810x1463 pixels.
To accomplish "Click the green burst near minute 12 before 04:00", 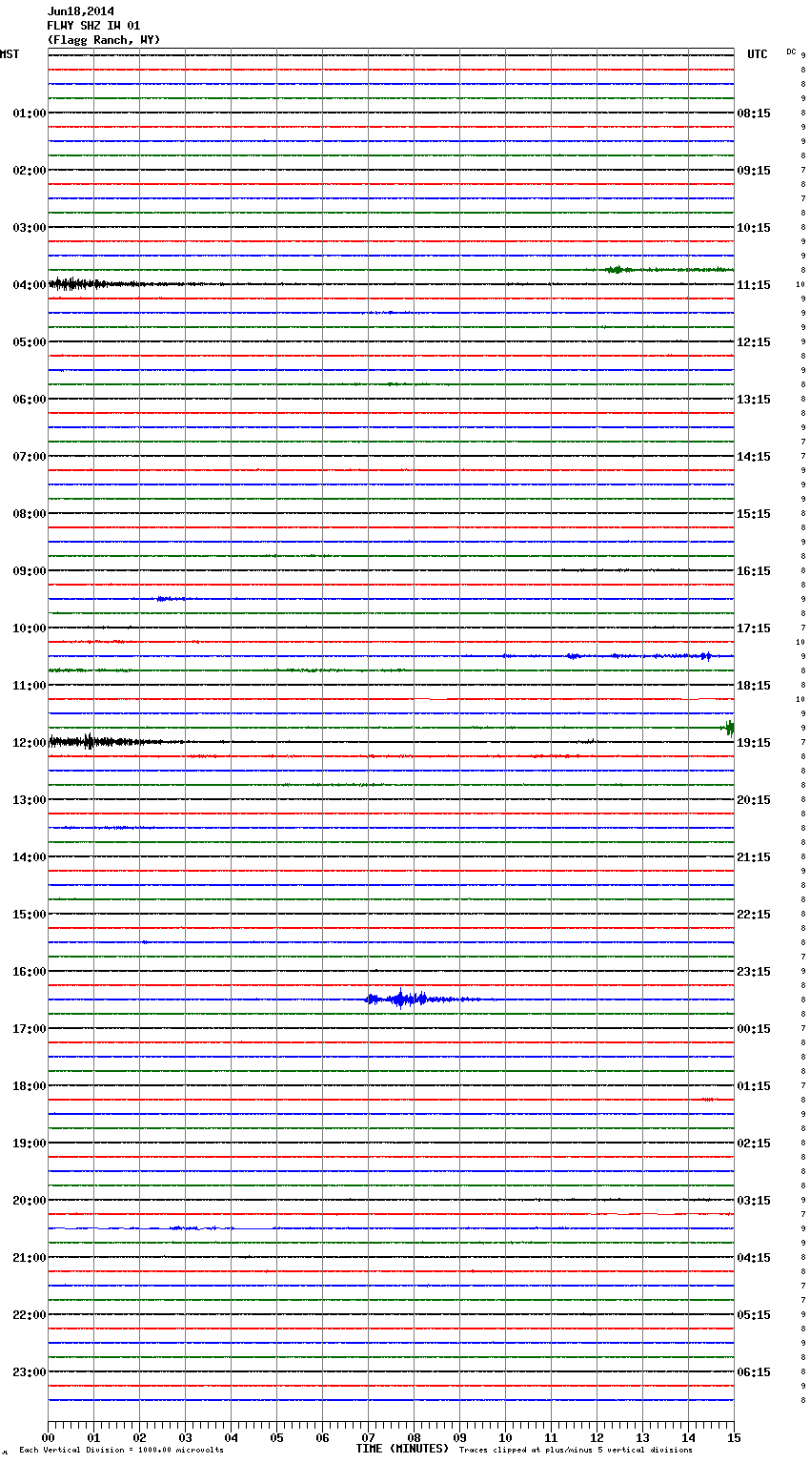I will [617, 270].
